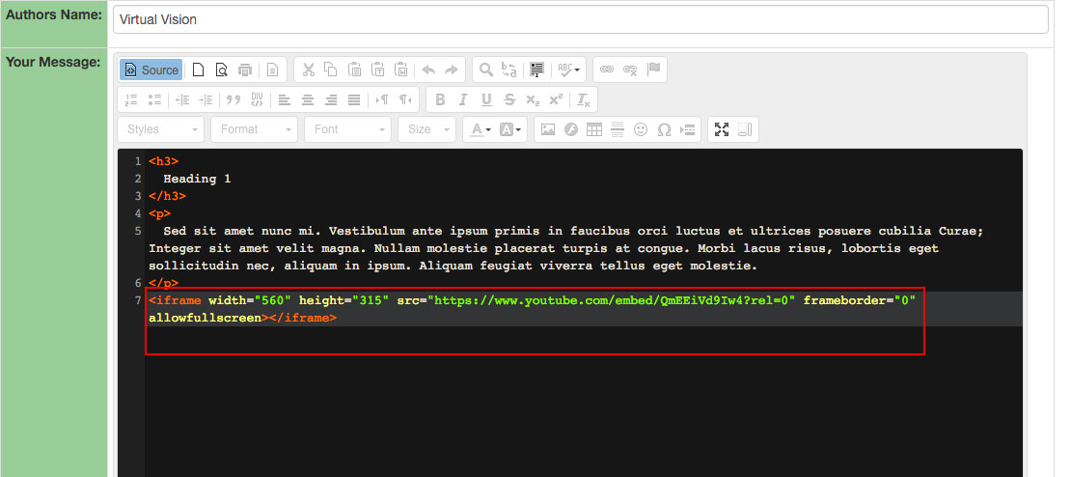Insert a numbered list
This screenshot has height=477, width=1071.
tap(132, 99)
